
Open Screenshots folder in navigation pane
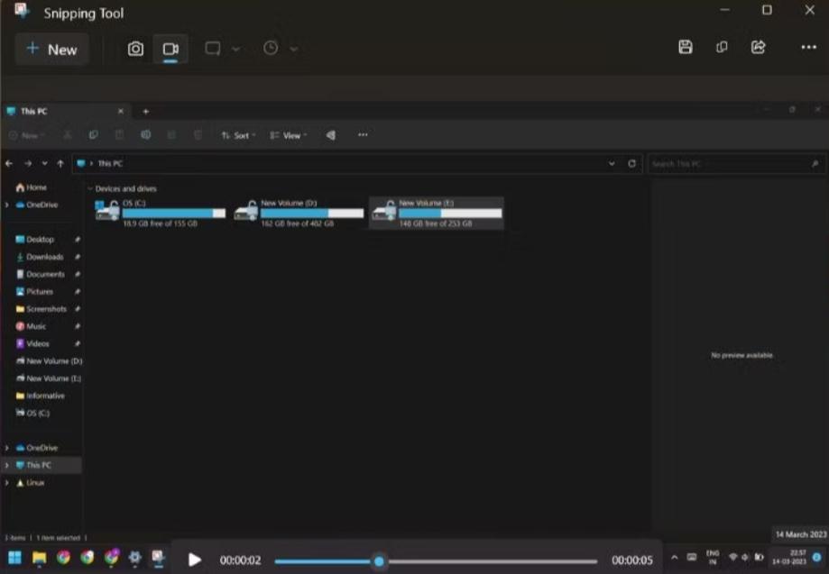point(41,309)
